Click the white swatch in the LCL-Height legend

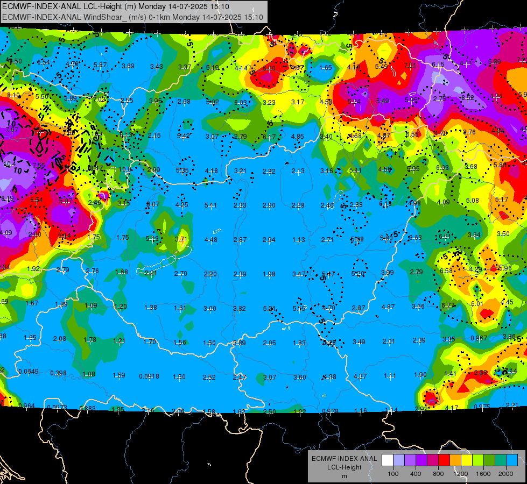[388, 460]
